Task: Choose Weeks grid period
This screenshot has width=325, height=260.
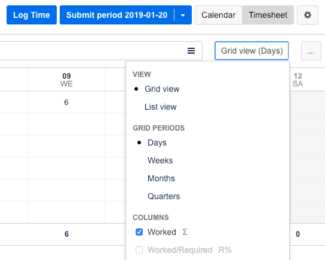Action: (160, 160)
